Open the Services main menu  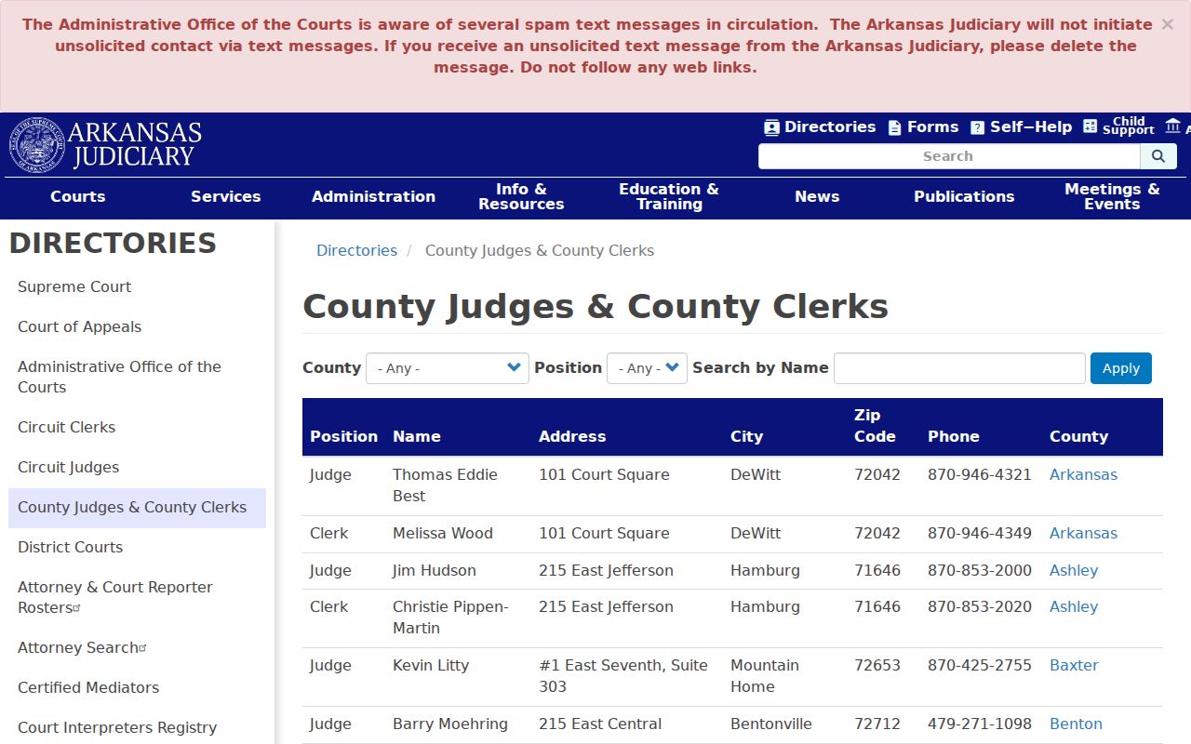[x=226, y=197]
